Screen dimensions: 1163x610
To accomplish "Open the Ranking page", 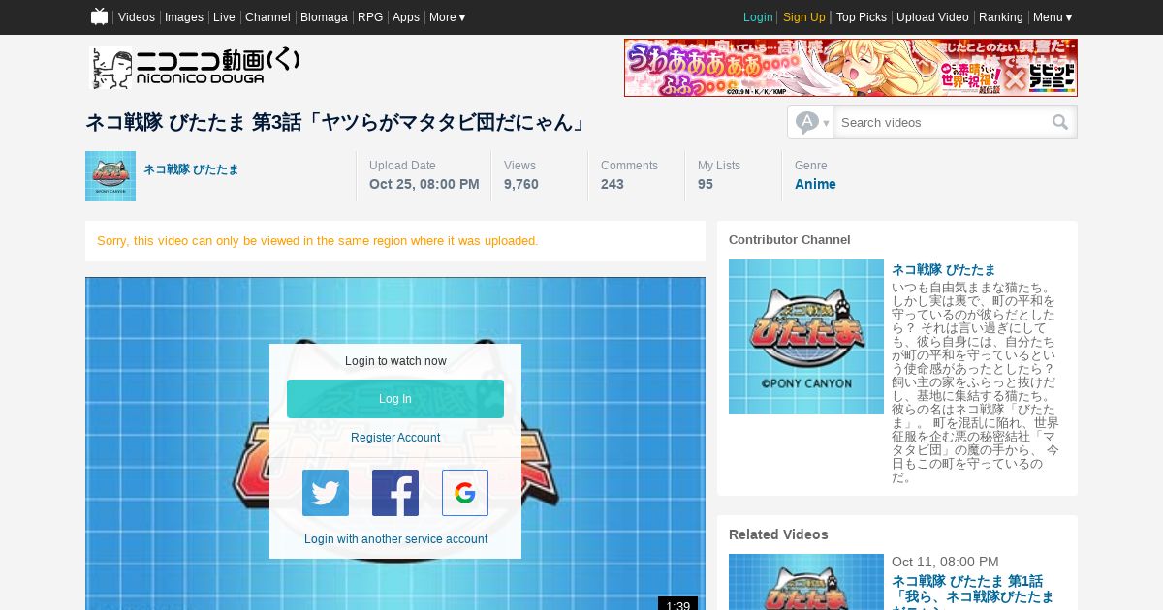I will [x=1001, y=17].
